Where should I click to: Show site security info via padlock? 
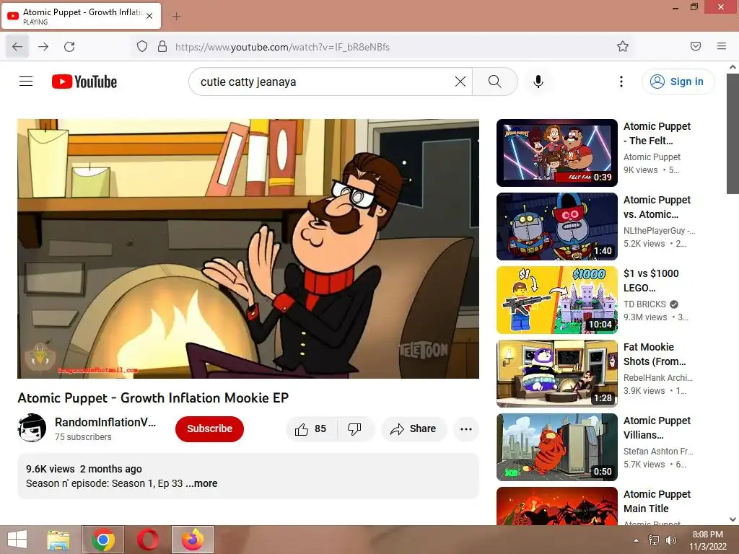point(162,47)
